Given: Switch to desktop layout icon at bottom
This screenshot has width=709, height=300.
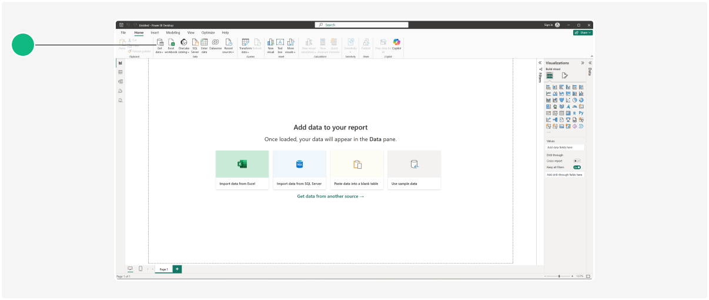Looking at the screenshot, I should (x=131, y=269).
